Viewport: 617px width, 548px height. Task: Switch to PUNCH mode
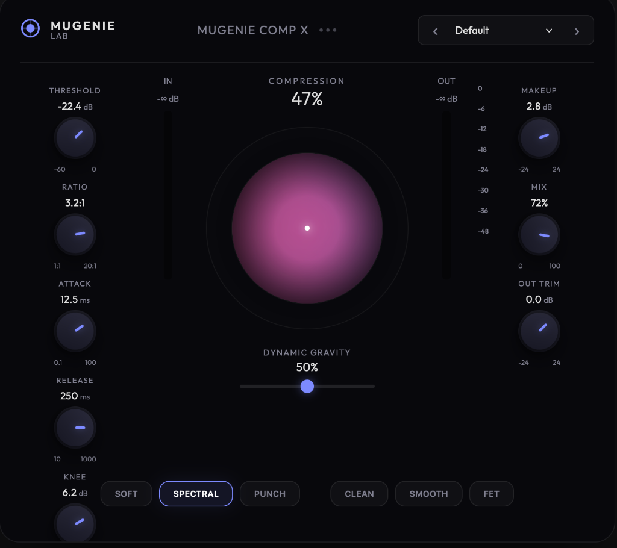click(x=269, y=493)
